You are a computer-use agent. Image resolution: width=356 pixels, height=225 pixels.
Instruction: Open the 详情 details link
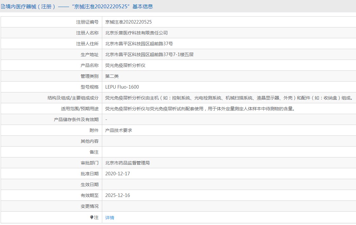click(x=110, y=218)
